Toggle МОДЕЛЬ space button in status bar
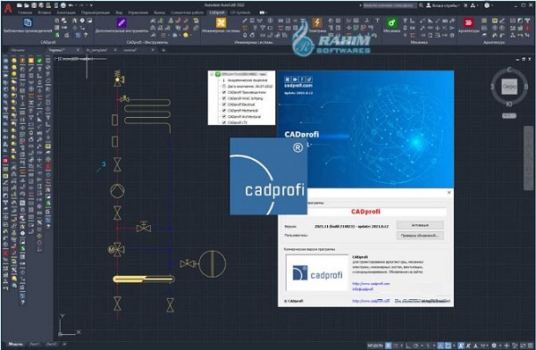 click(x=374, y=346)
